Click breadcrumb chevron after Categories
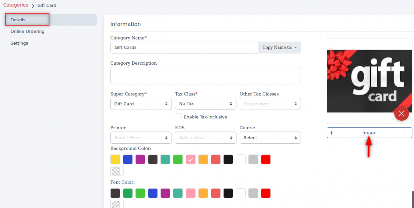 (x=33, y=6)
